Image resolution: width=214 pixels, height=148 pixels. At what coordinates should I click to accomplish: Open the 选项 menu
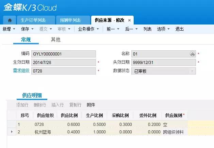[161, 29]
